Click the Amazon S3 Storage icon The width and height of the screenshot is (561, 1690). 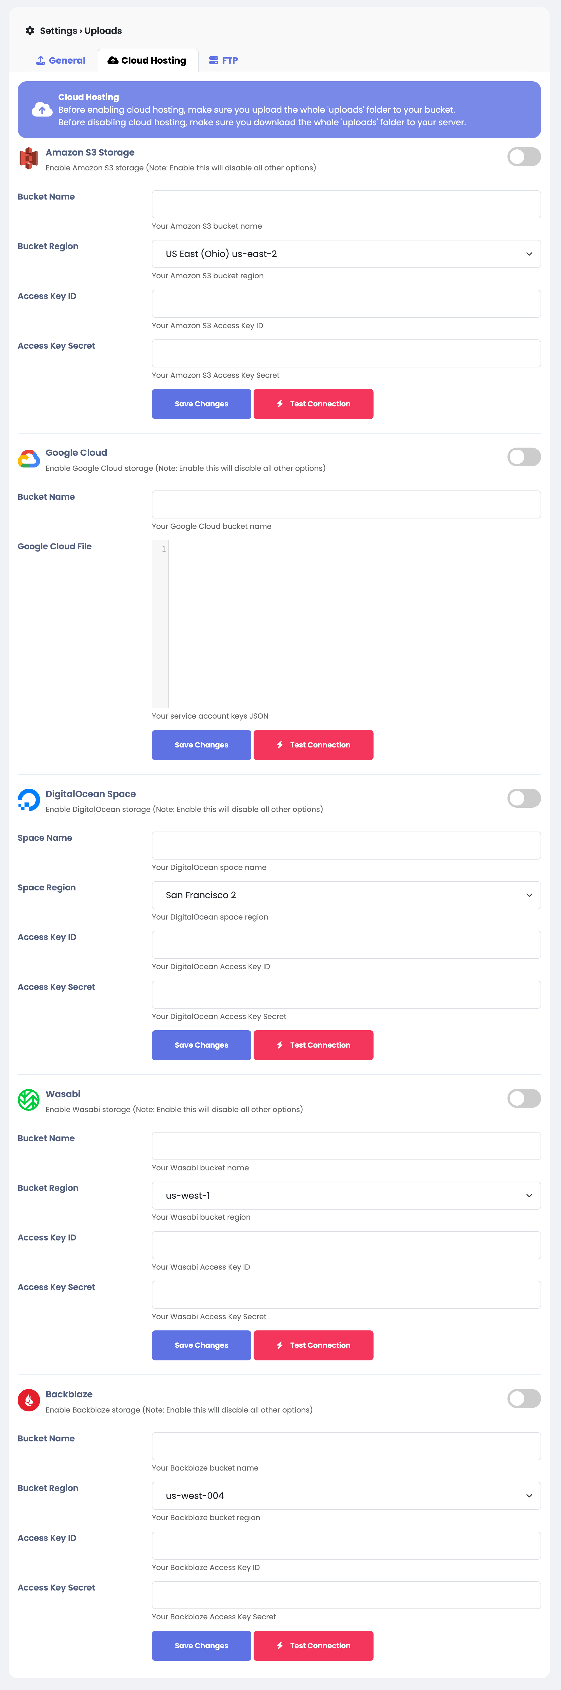(28, 158)
